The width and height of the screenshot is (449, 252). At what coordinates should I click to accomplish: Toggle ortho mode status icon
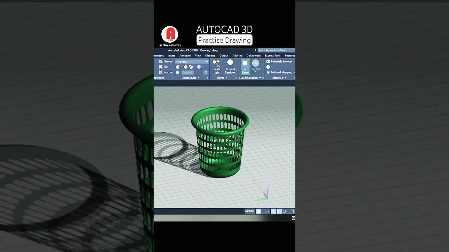point(279,211)
